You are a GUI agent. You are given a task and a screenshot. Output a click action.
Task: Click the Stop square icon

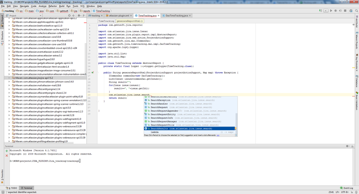click(x=345, y=11)
